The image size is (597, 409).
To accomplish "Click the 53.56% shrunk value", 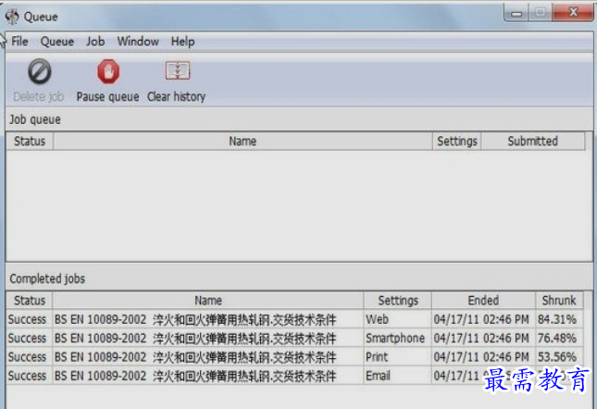I will [x=556, y=356].
